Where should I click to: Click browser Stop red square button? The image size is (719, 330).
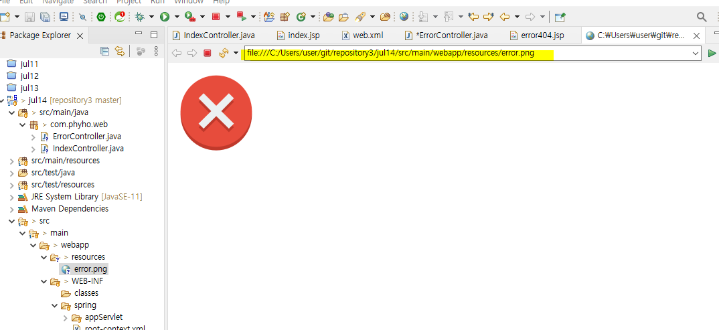click(x=208, y=53)
